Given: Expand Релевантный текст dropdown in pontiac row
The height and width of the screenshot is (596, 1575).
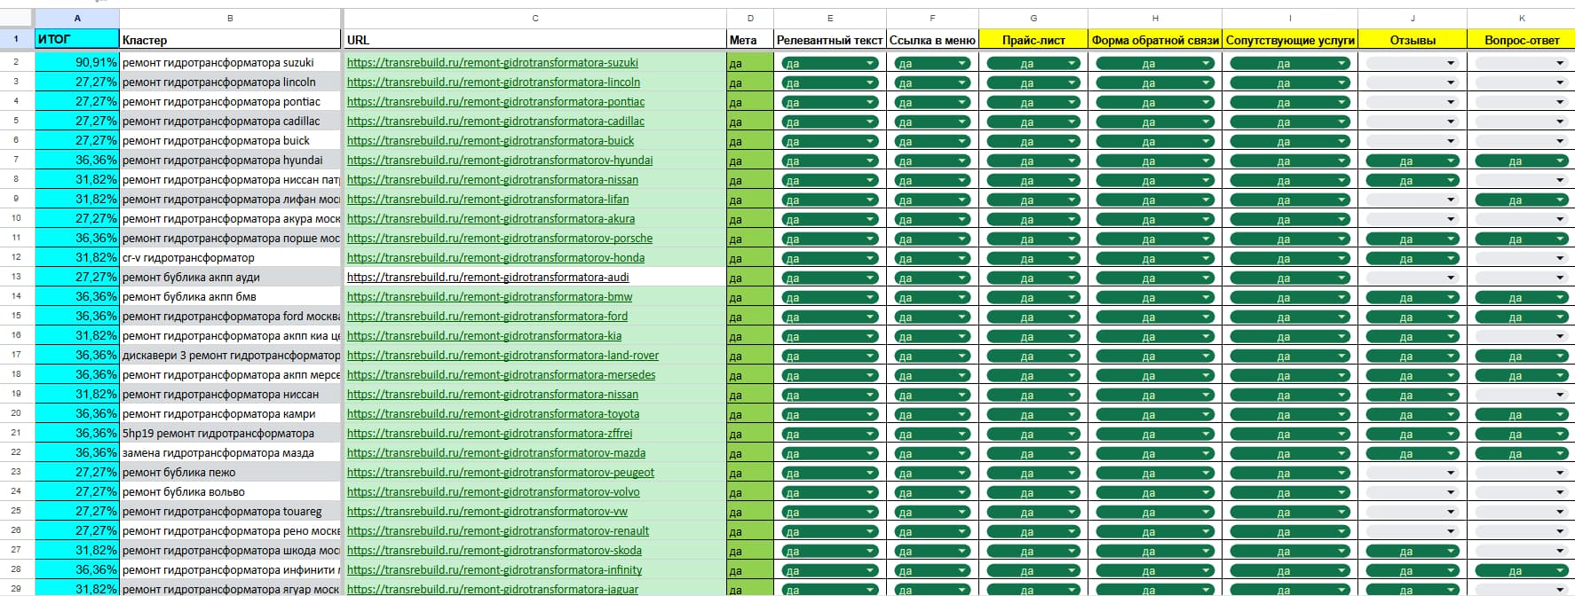Looking at the screenshot, I should pyautogui.click(x=830, y=102).
